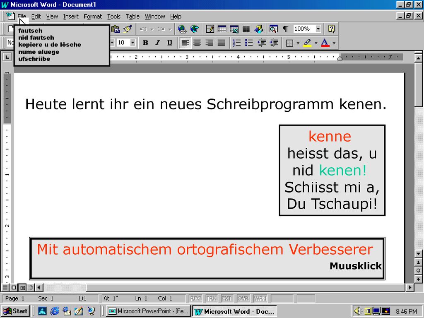Open the font size 10 dropdown
Screen dimensions: 424x318
coord(132,43)
